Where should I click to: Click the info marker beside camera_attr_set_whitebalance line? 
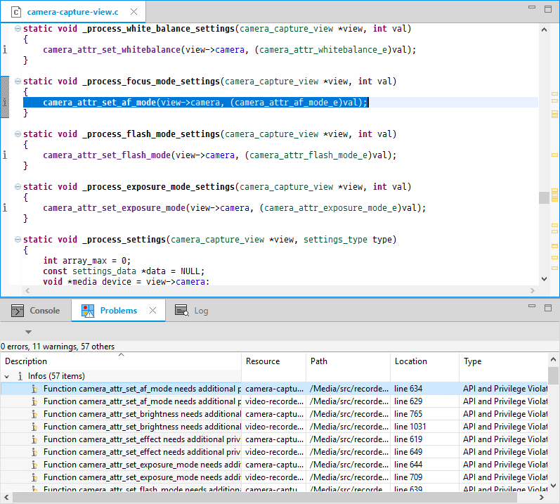5,50
